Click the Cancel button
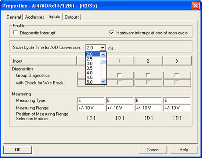The height and width of the screenshot is (158, 202). pos(153,150)
